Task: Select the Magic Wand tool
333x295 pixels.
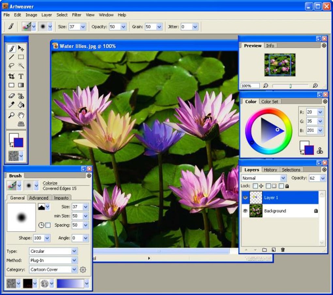Action: coord(21,66)
